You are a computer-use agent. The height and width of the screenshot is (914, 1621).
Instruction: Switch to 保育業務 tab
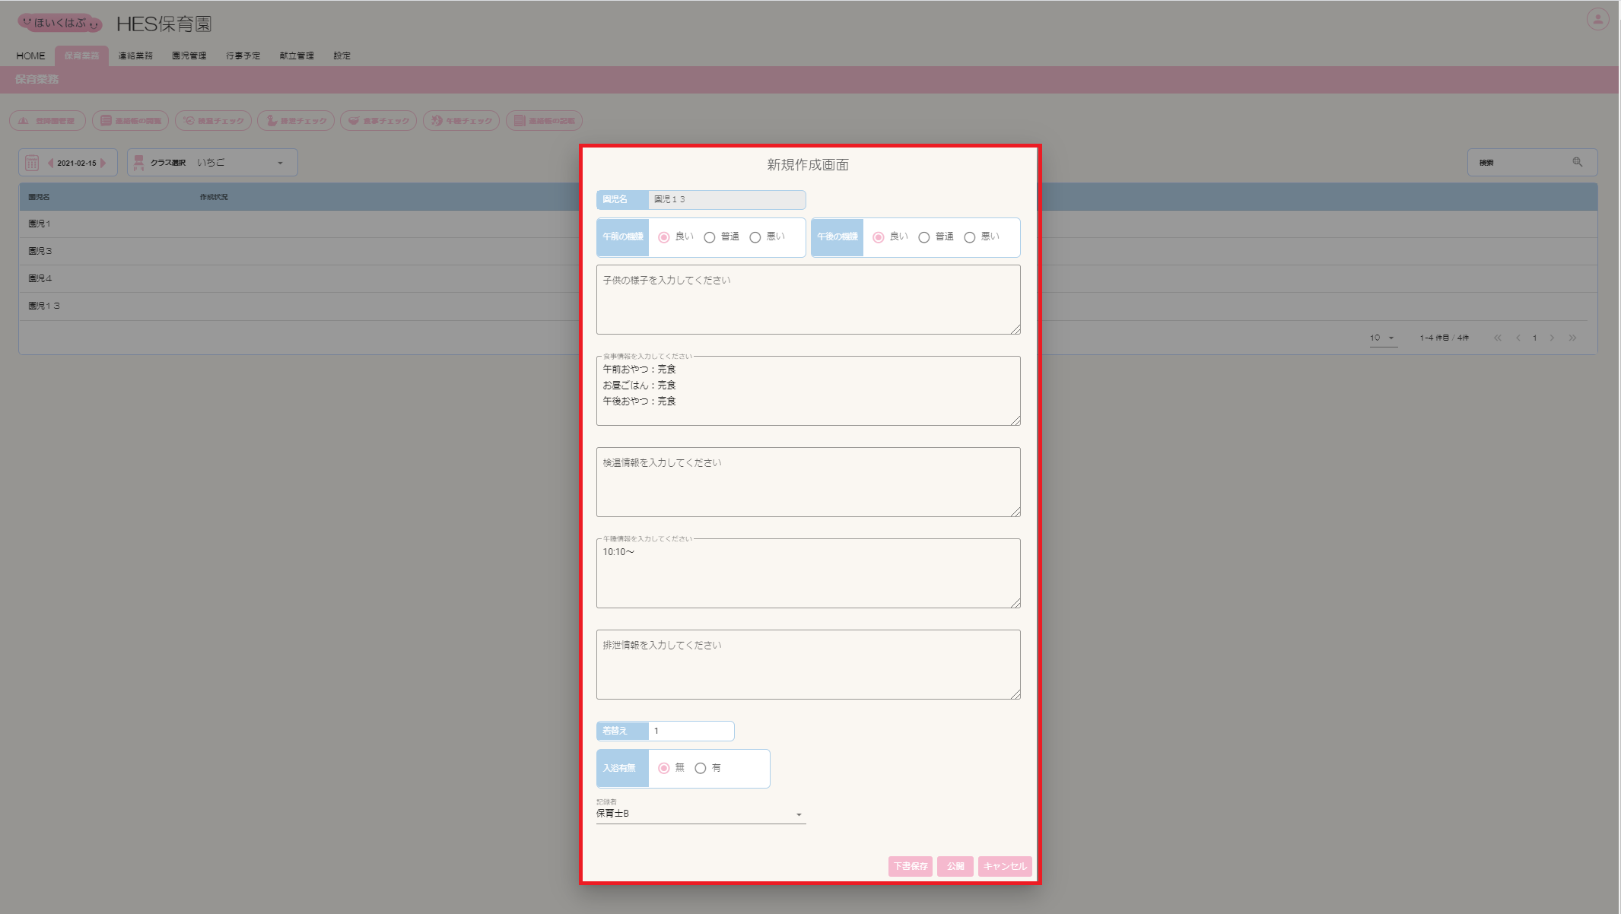tap(81, 56)
